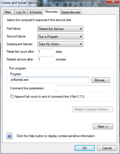Select the Schedule tab
120x154 pixels.
(35, 12)
